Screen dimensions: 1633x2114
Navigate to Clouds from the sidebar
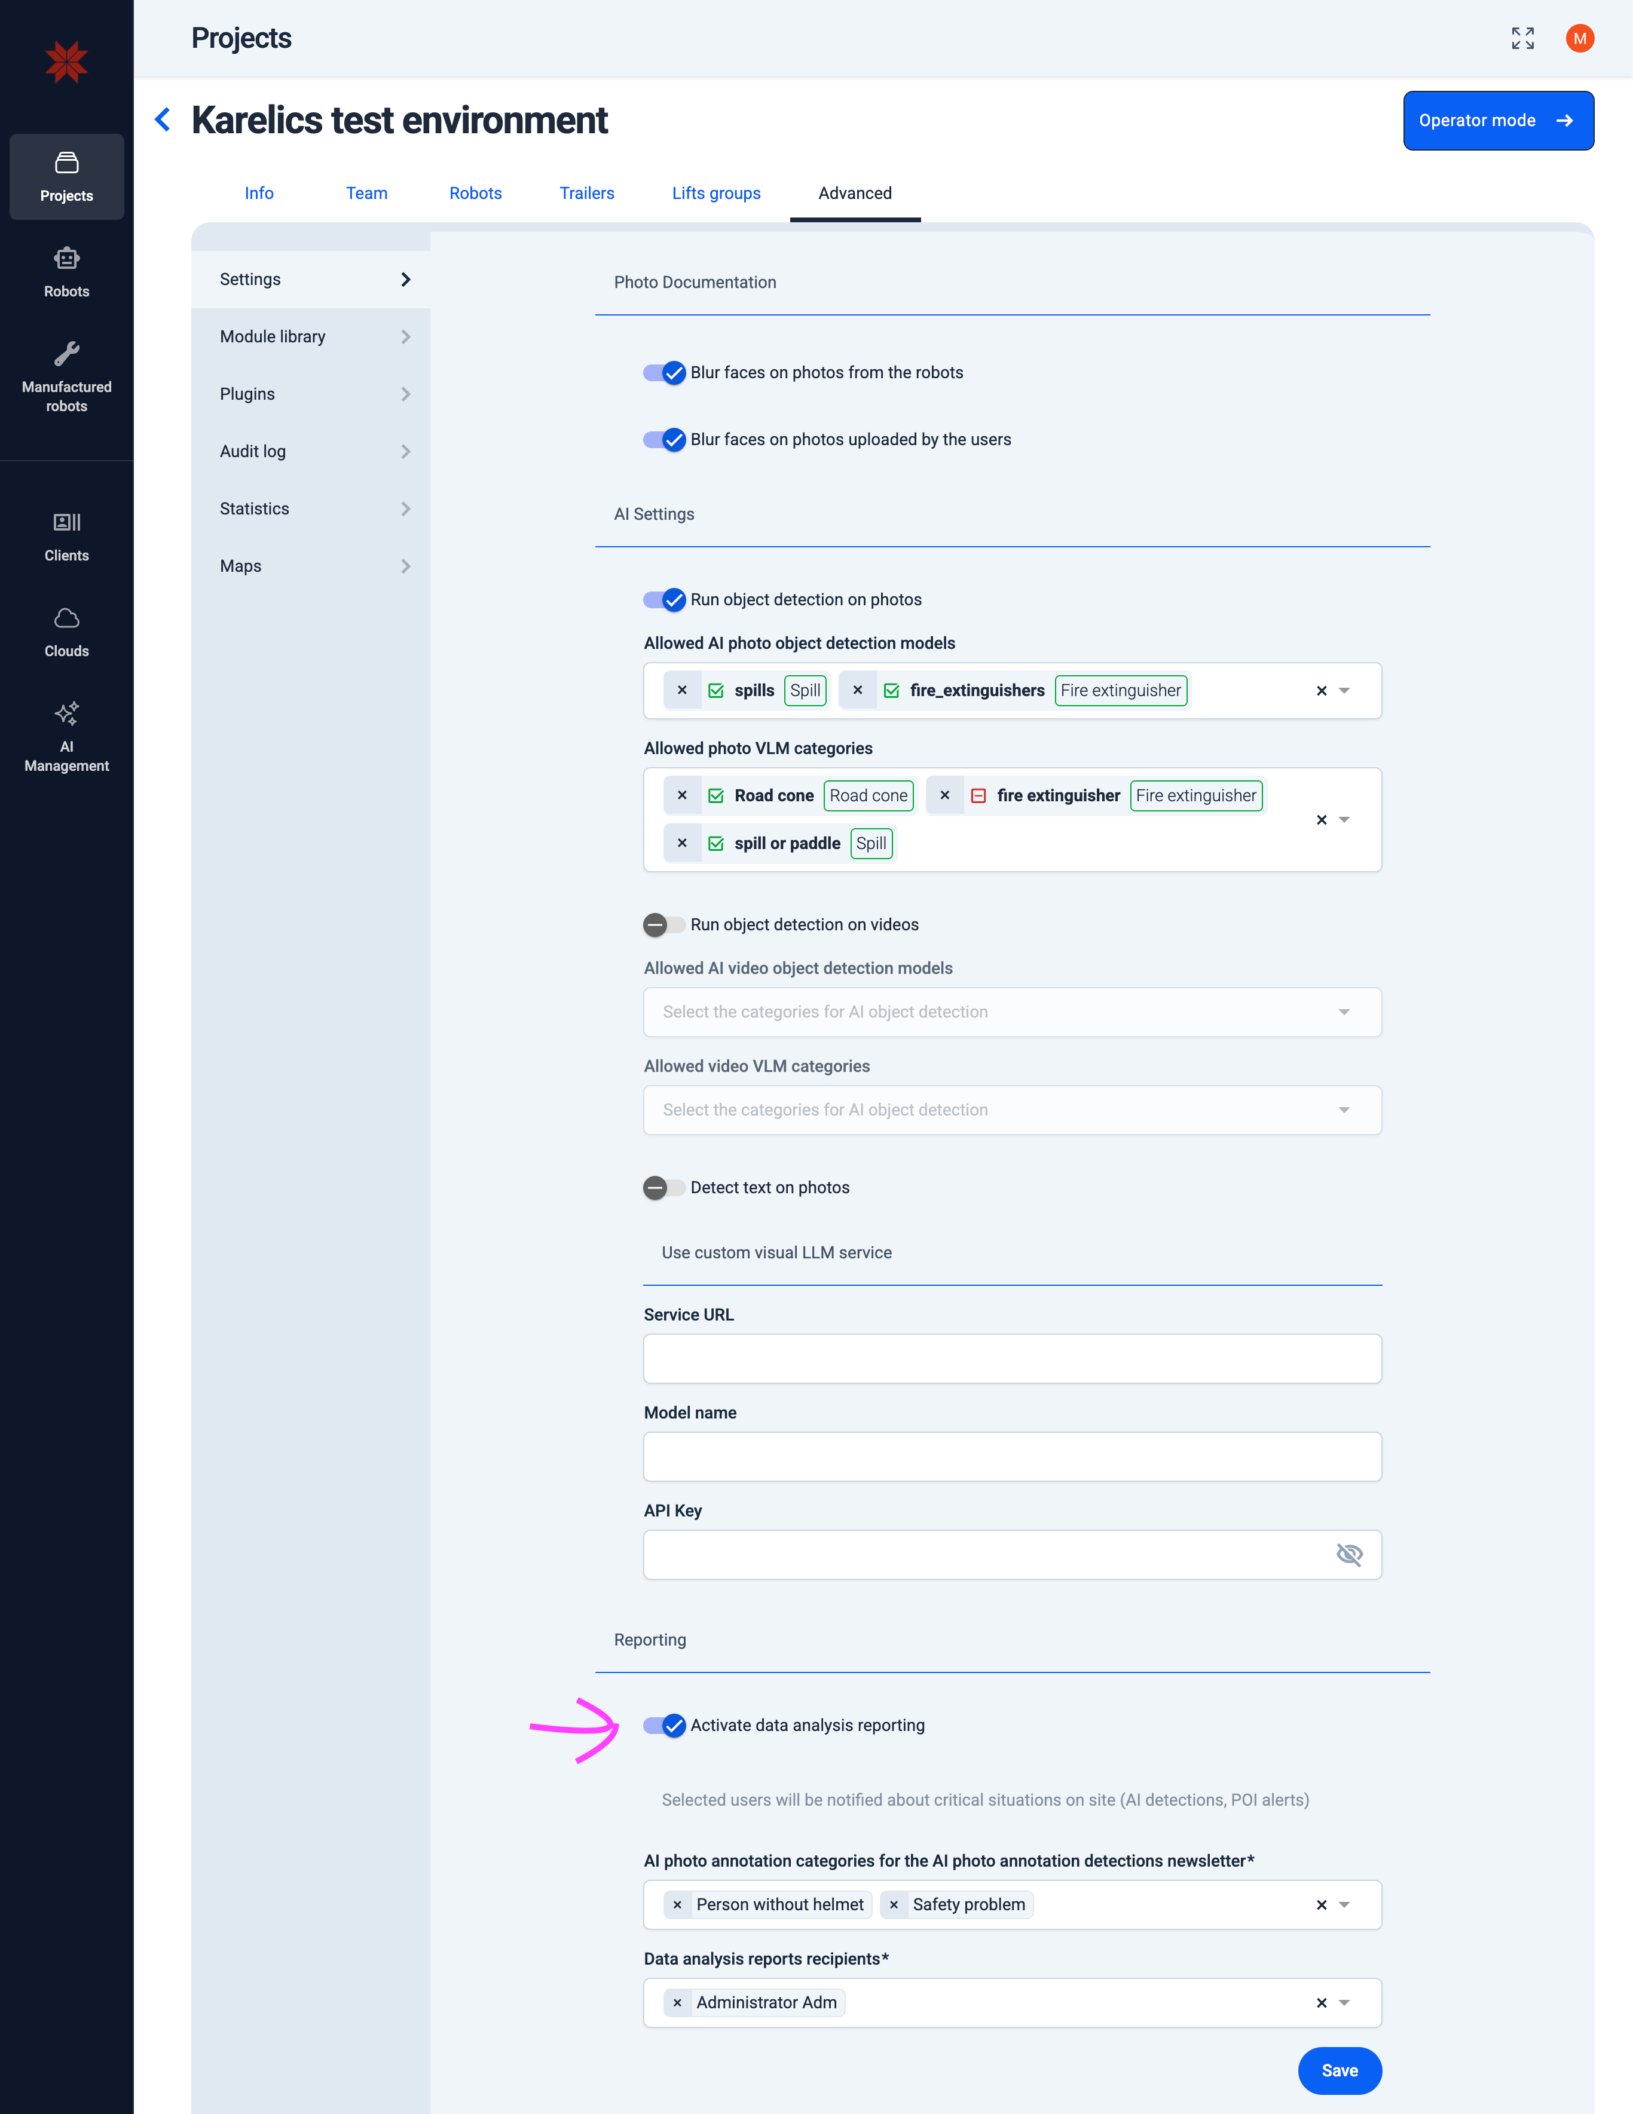tap(66, 630)
